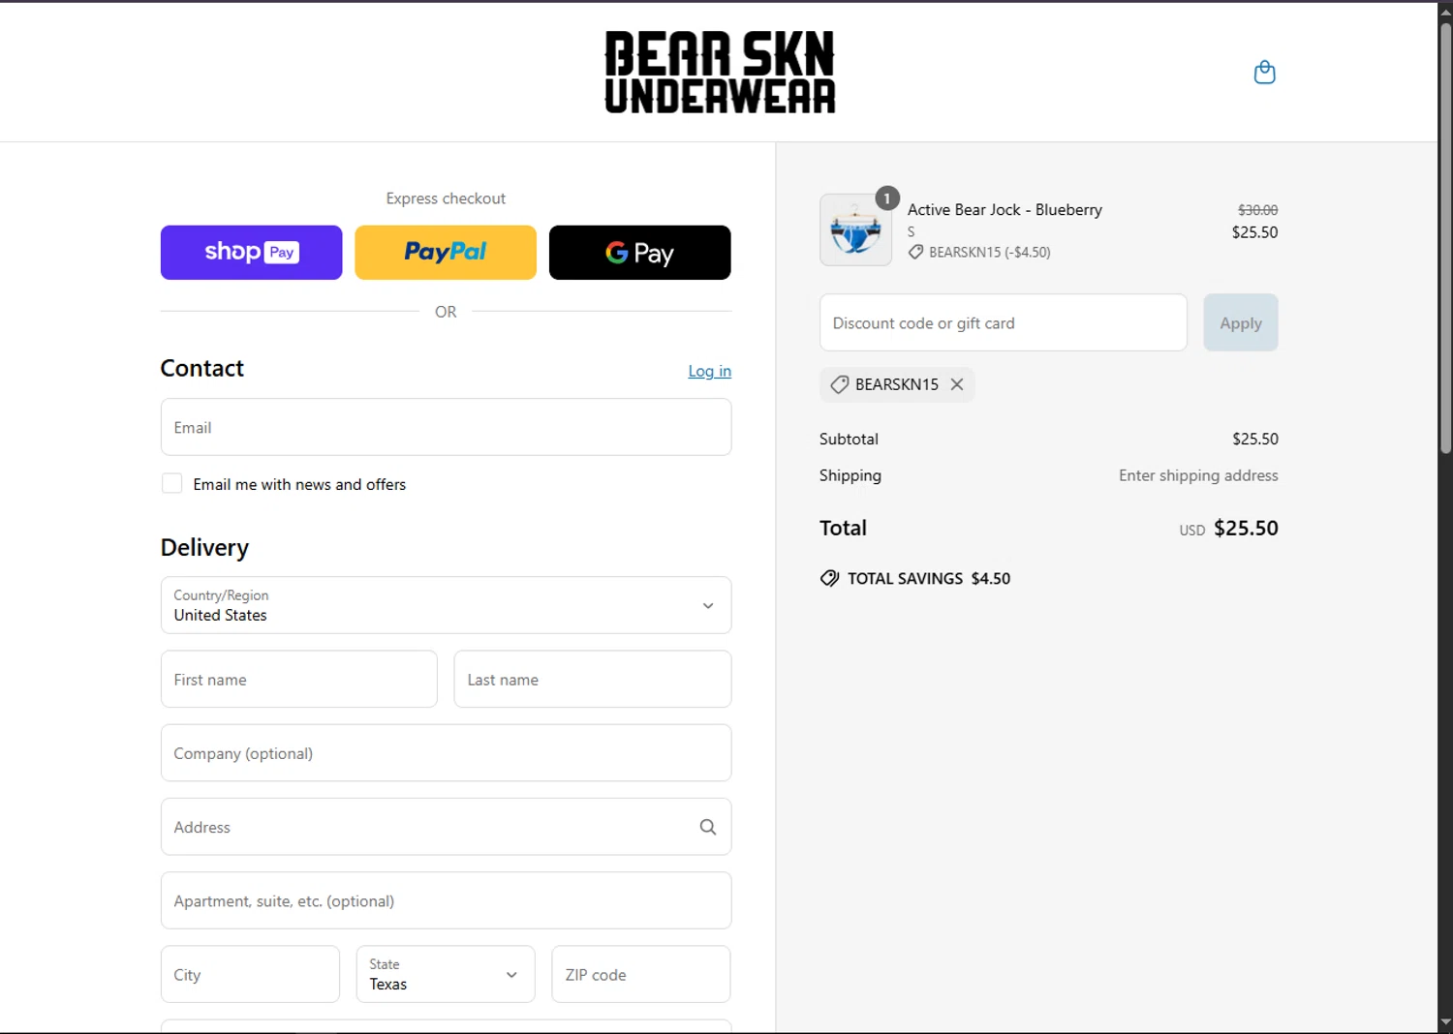Click the Bear Skn Underwear logo
The width and height of the screenshot is (1453, 1034).
(720, 72)
